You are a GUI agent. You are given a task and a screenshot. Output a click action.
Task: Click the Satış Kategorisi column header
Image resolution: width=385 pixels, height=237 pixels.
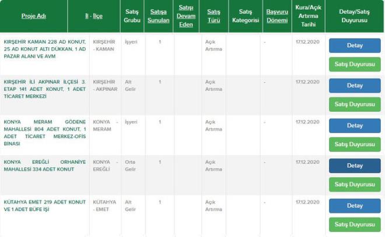click(x=244, y=16)
